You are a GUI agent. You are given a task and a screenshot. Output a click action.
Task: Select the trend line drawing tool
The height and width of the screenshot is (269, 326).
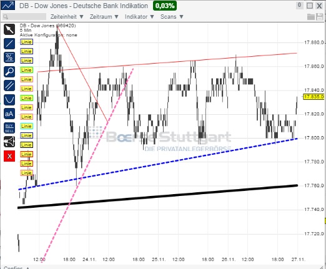pyautogui.click(x=9, y=44)
